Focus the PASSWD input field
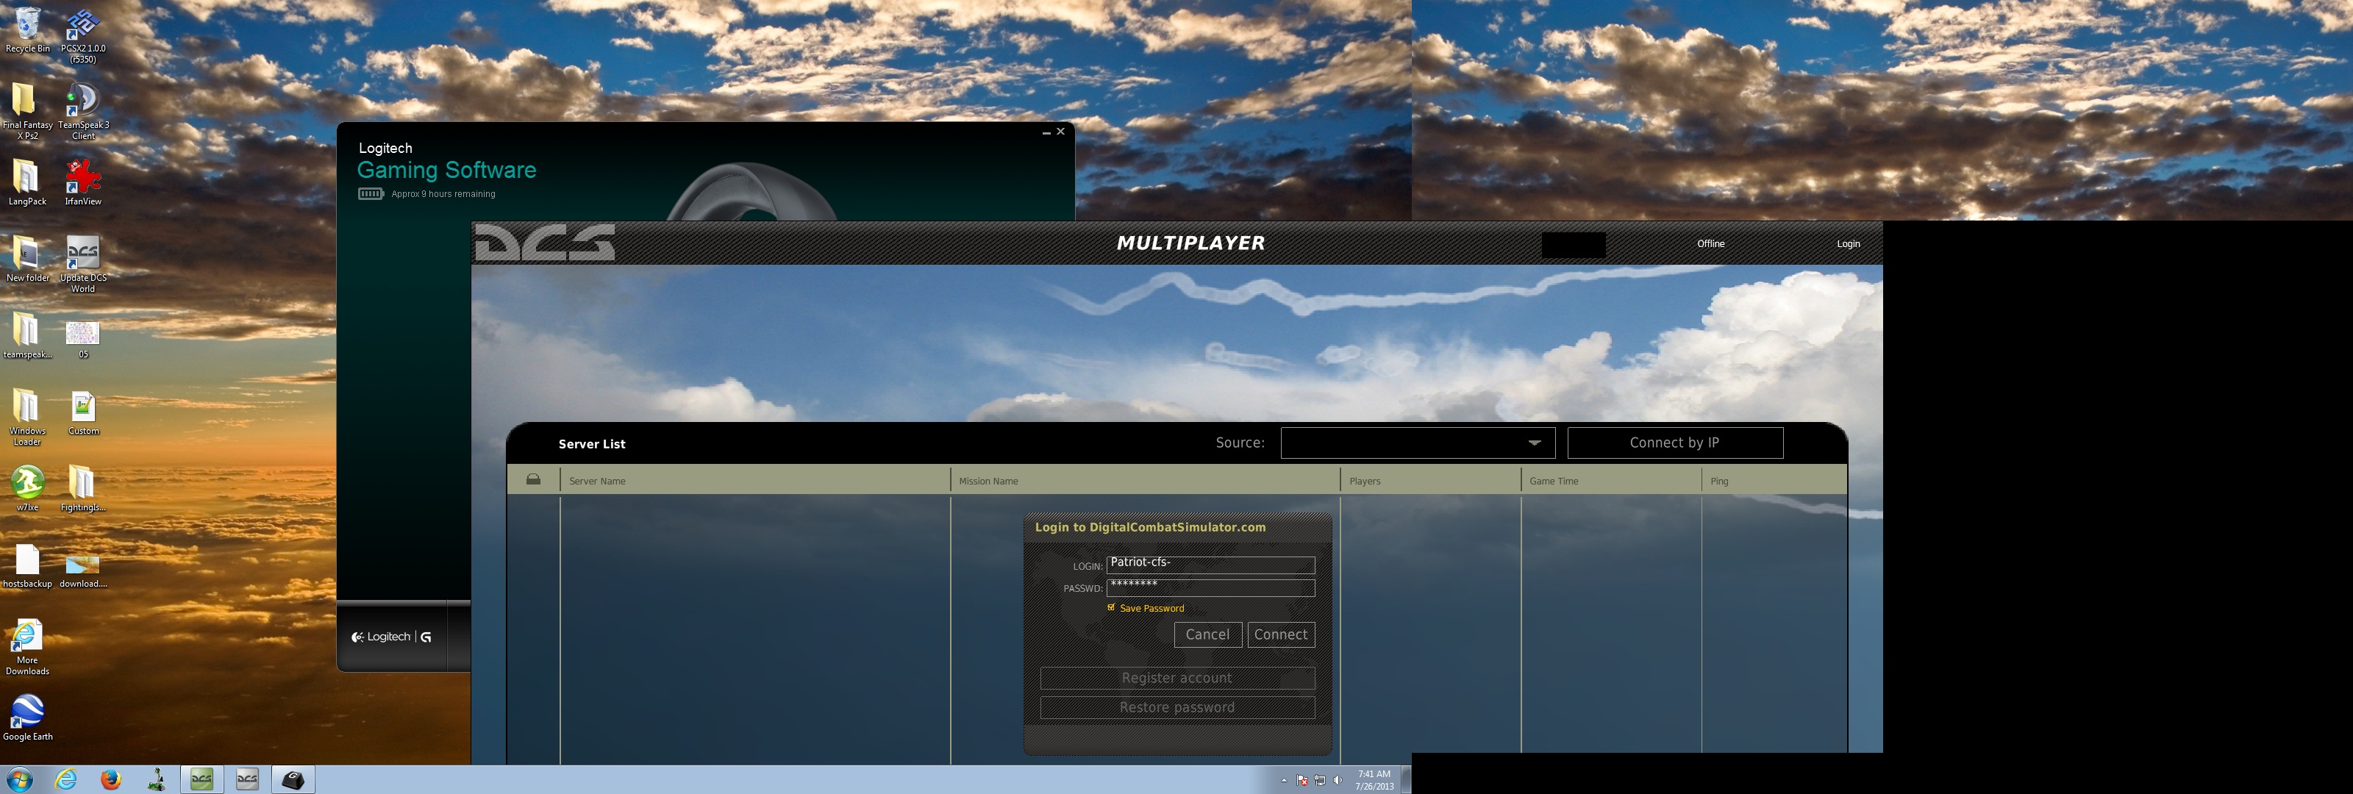2353x794 pixels. [x=1210, y=587]
